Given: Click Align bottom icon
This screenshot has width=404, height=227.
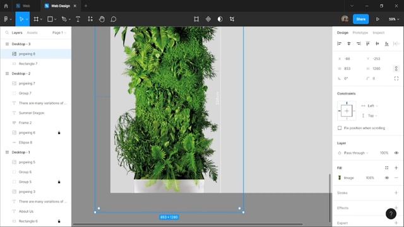Looking at the screenshot, I should pos(387,44).
